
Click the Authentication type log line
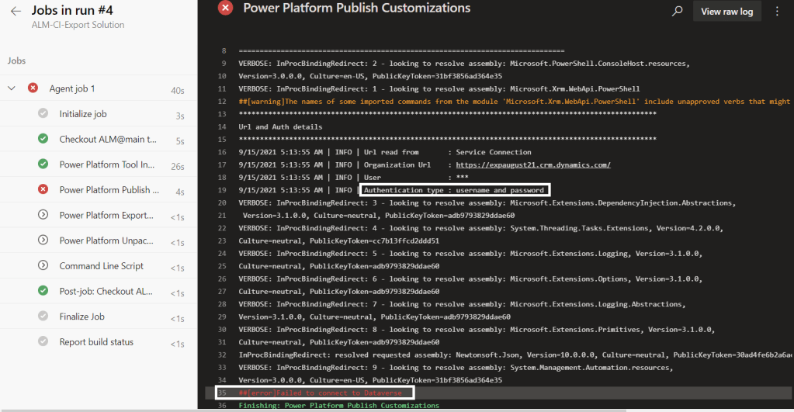454,190
